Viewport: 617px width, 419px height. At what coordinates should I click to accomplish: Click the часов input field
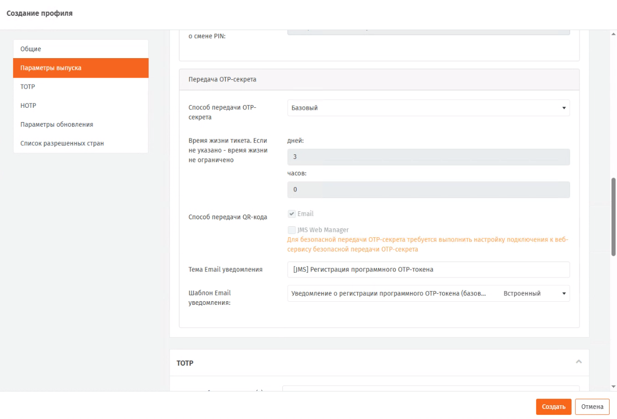coord(428,190)
